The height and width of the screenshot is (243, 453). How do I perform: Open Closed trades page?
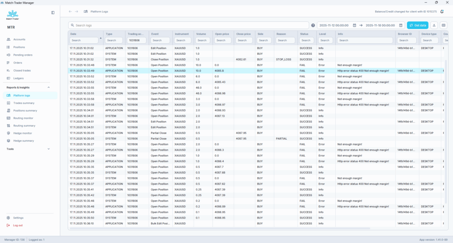pos(21,70)
